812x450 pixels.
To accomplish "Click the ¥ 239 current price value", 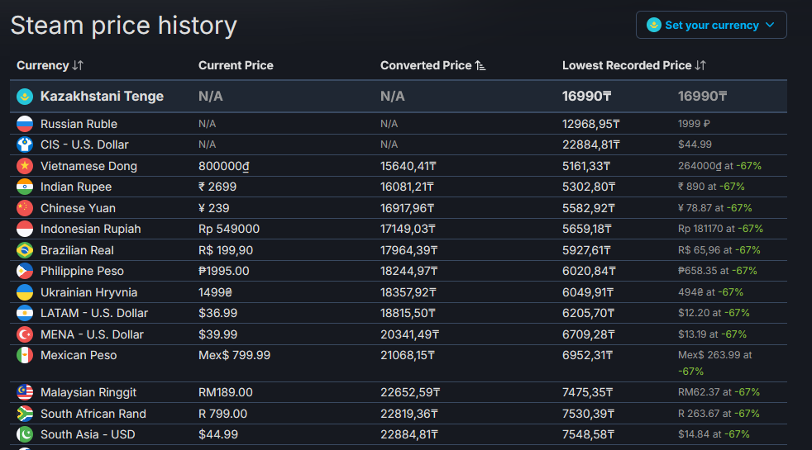I will [214, 208].
